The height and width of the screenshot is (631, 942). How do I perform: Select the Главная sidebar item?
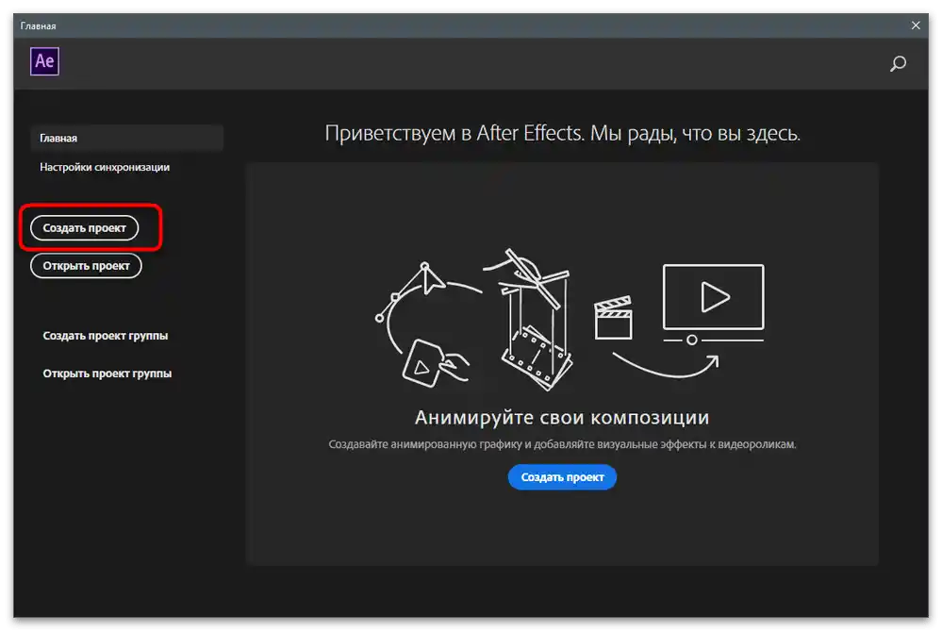click(126, 138)
